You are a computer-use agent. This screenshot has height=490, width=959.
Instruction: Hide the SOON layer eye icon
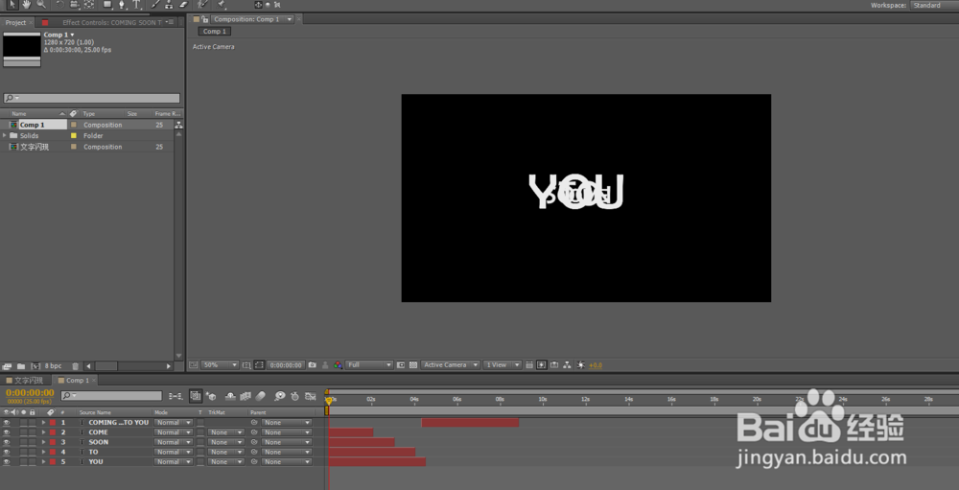[7, 442]
